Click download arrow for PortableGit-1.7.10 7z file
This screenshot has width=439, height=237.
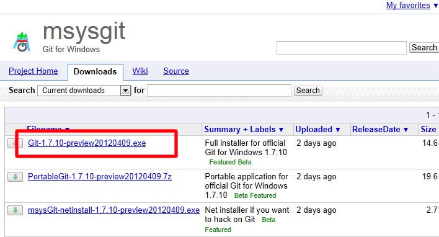coord(15,177)
